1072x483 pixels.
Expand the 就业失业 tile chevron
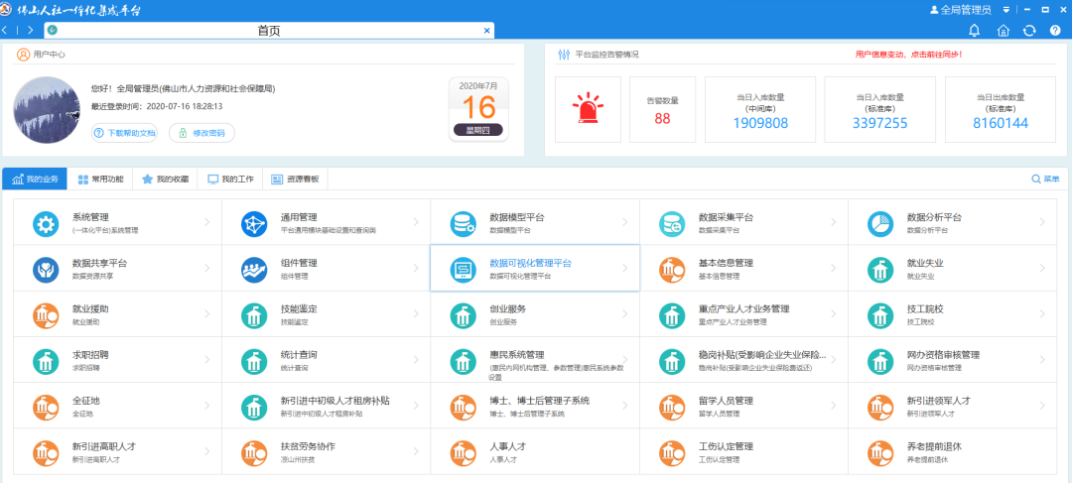tap(1041, 269)
